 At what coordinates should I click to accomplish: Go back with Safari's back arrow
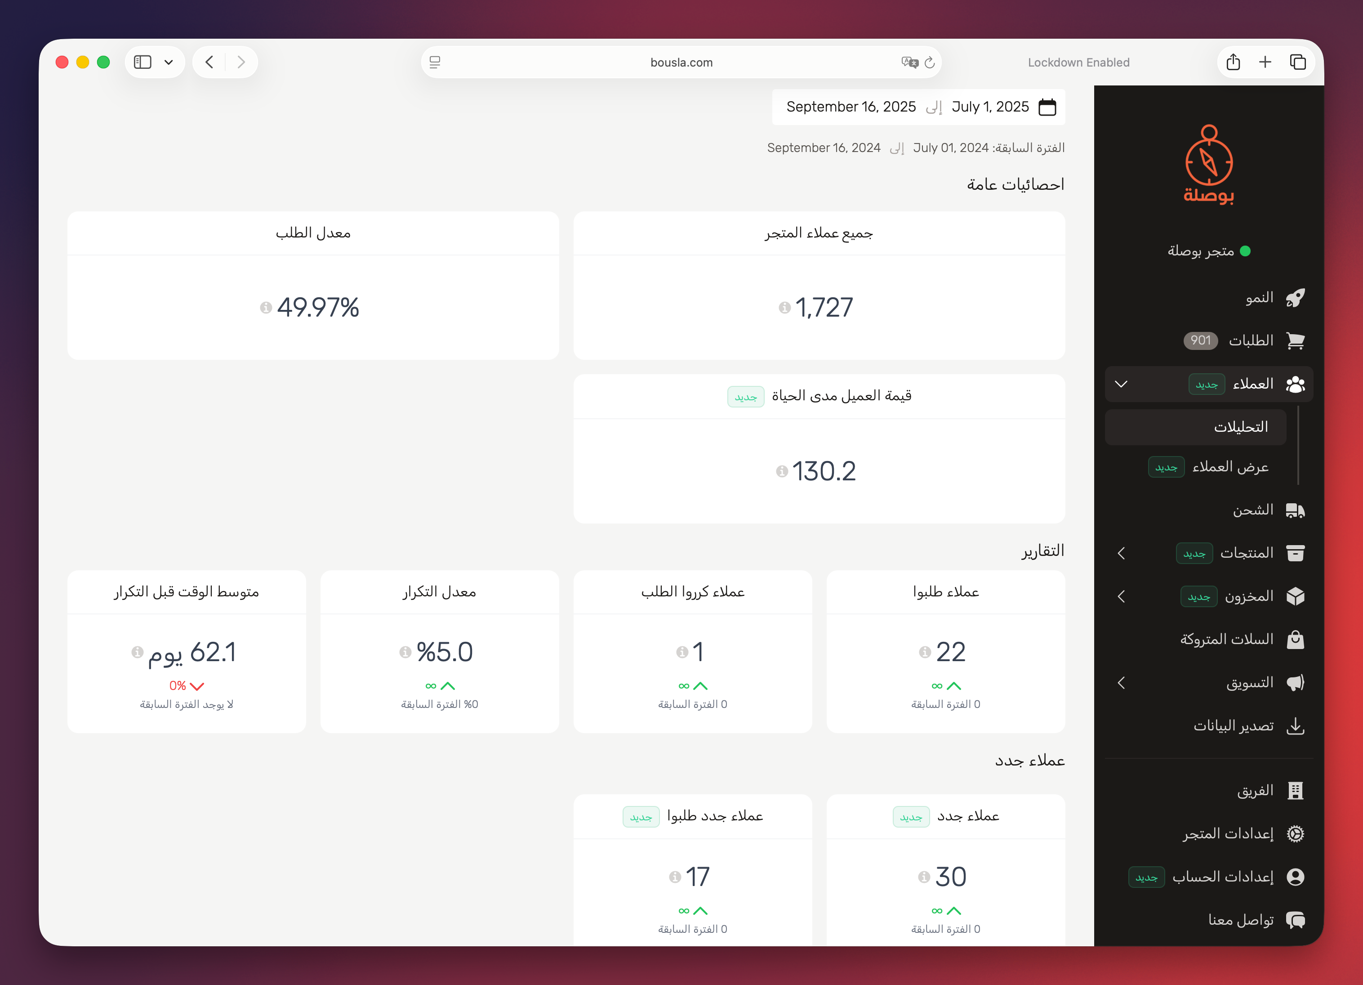[x=209, y=62]
